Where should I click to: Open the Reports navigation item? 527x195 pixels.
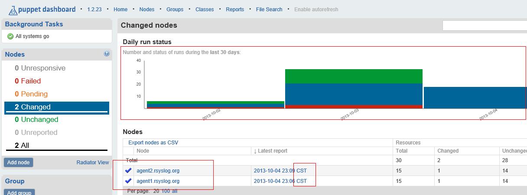tap(235, 9)
